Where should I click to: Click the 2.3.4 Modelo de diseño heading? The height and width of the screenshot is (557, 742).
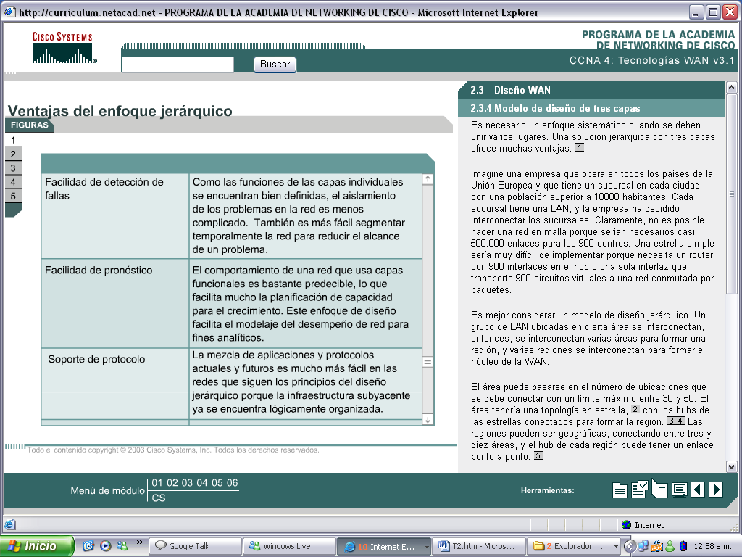coord(591,109)
